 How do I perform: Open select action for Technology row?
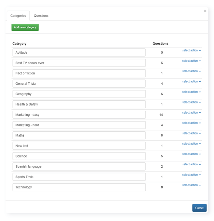191,185
